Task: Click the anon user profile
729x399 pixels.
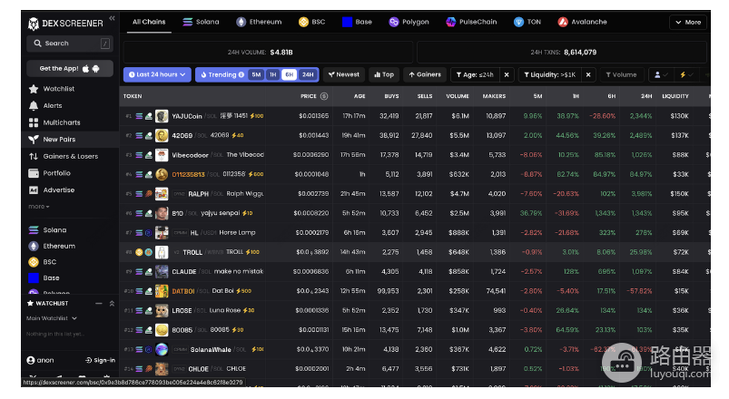Action: coord(40,360)
